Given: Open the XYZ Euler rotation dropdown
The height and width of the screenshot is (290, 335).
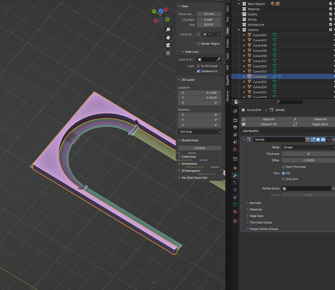Looking at the screenshot, I should (x=200, y=132).
